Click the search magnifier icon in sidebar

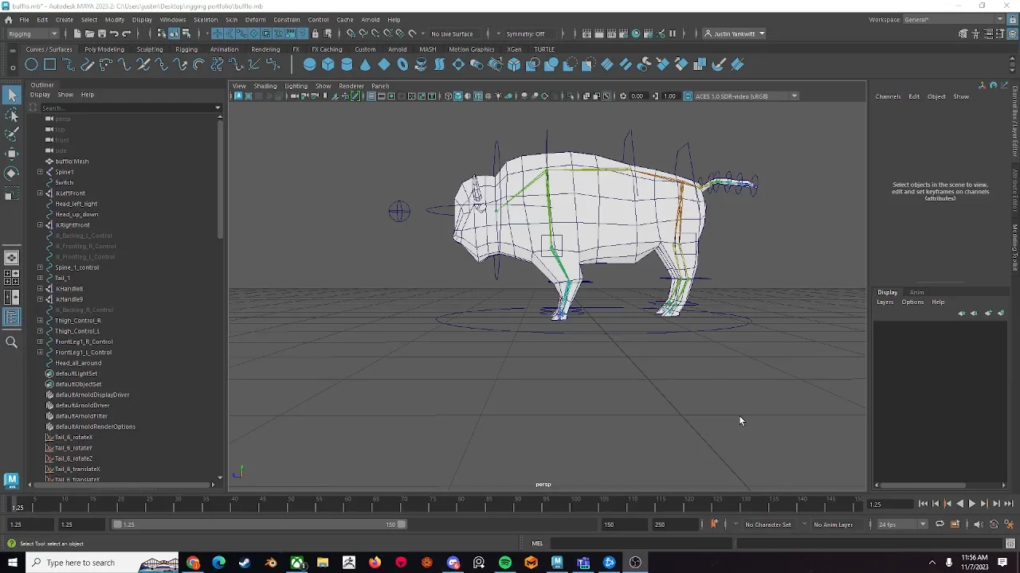coord(11,342)
